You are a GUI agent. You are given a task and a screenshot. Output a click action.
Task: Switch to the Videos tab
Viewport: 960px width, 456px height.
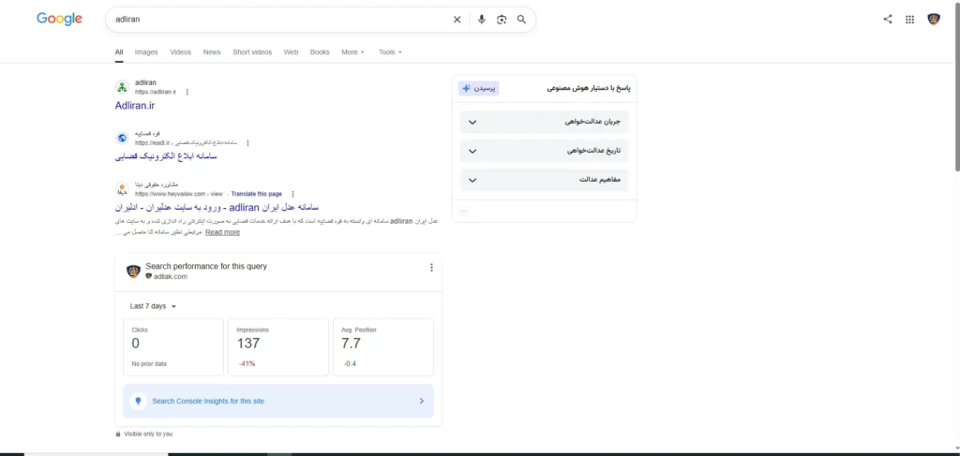181,52
